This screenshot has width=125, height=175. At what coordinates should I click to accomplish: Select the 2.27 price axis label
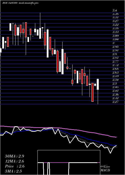point(115,102)
